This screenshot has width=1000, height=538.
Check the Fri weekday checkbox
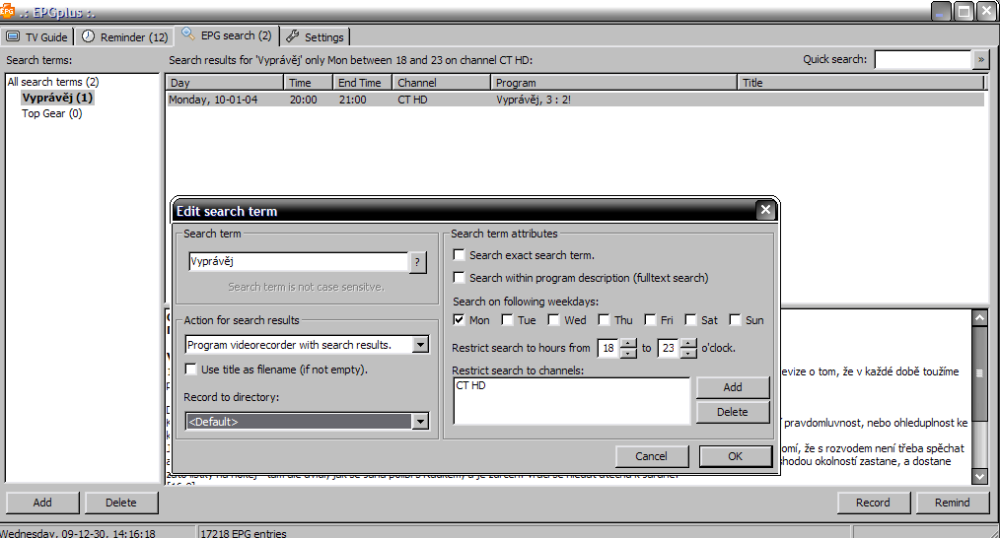[x=651, y=320]
